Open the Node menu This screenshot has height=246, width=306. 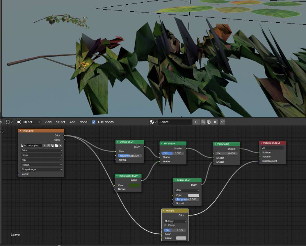[x=83, y=122]
